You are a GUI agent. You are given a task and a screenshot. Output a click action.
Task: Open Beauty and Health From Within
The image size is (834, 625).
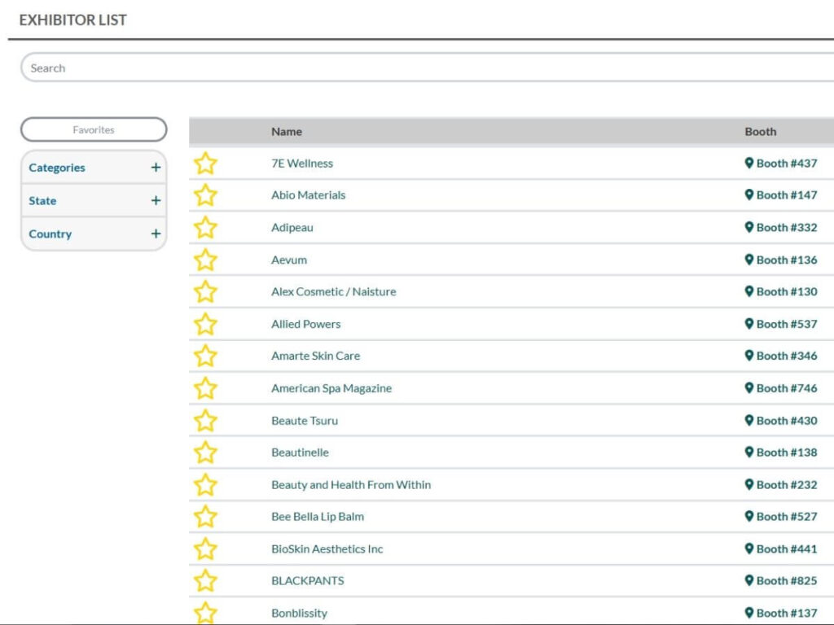tap(351, 485)
